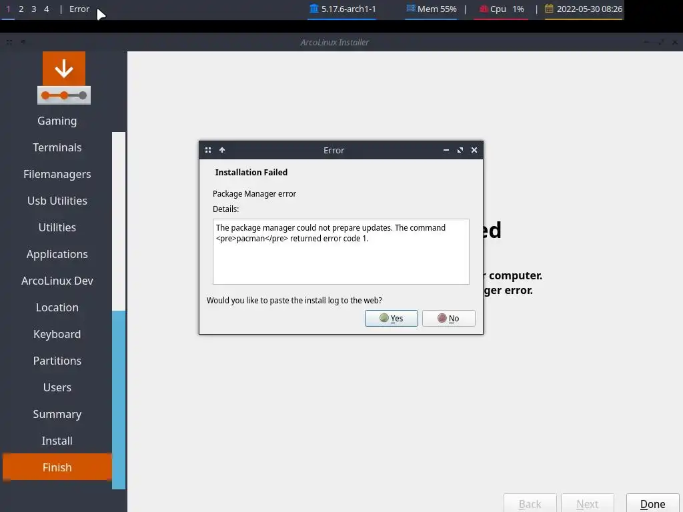This screenshot has width=683, height=512.
Task: Click the ArcoLinux Installer window menu icon
Action: (9, 42)
